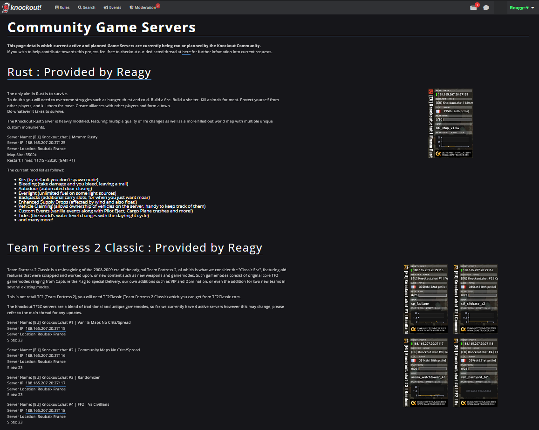Click the 'This is not retail TF2' paragraph
The height and width of the screenshot is (430, 539).
pos(124,297)
